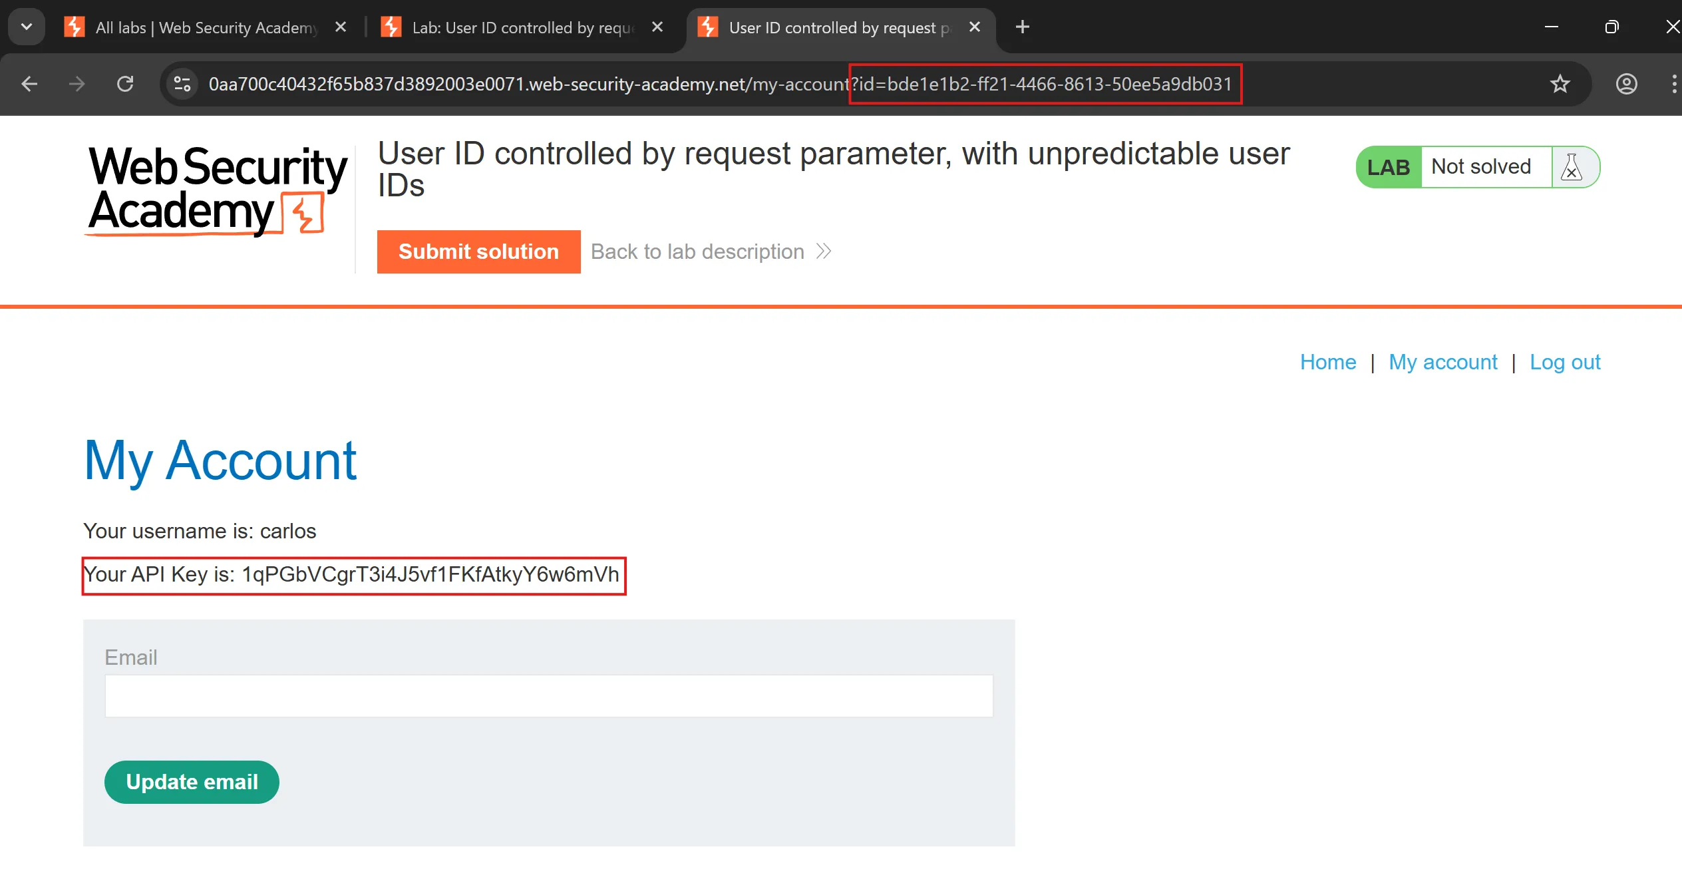Open a new browser tab

(1023, 27)
